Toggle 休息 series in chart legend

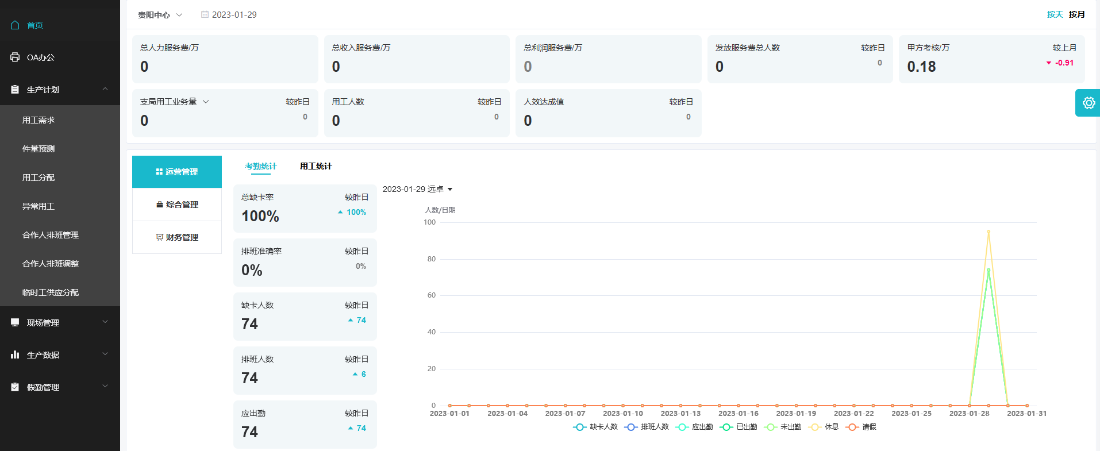pyautogui.click(x=824, y=427)
